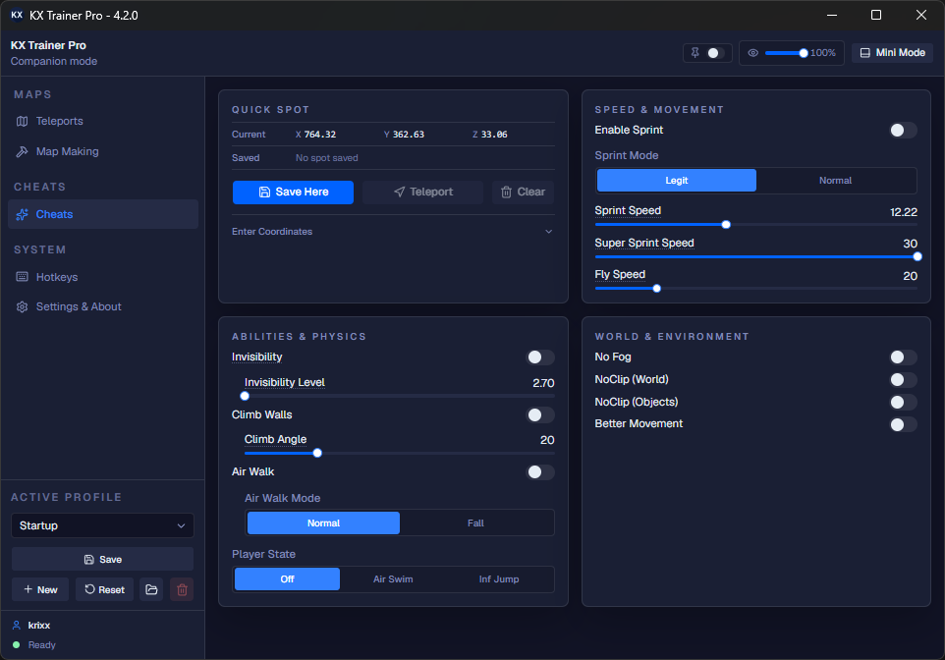945x660 pixels.
Task: Click the window opacity slider
Action: (785, 53)
